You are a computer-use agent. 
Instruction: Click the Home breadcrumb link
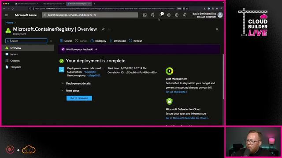pos(9,22)
